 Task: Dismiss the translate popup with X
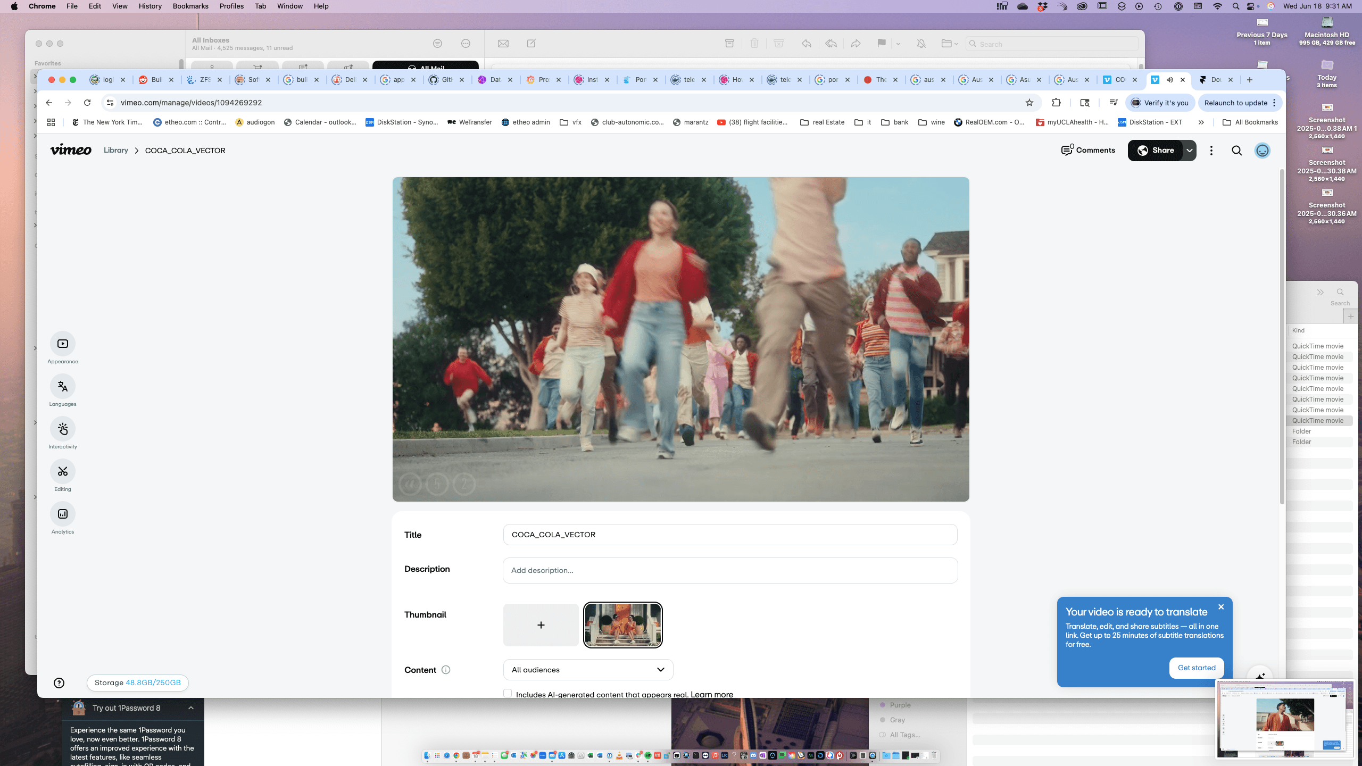point(1221,607)
